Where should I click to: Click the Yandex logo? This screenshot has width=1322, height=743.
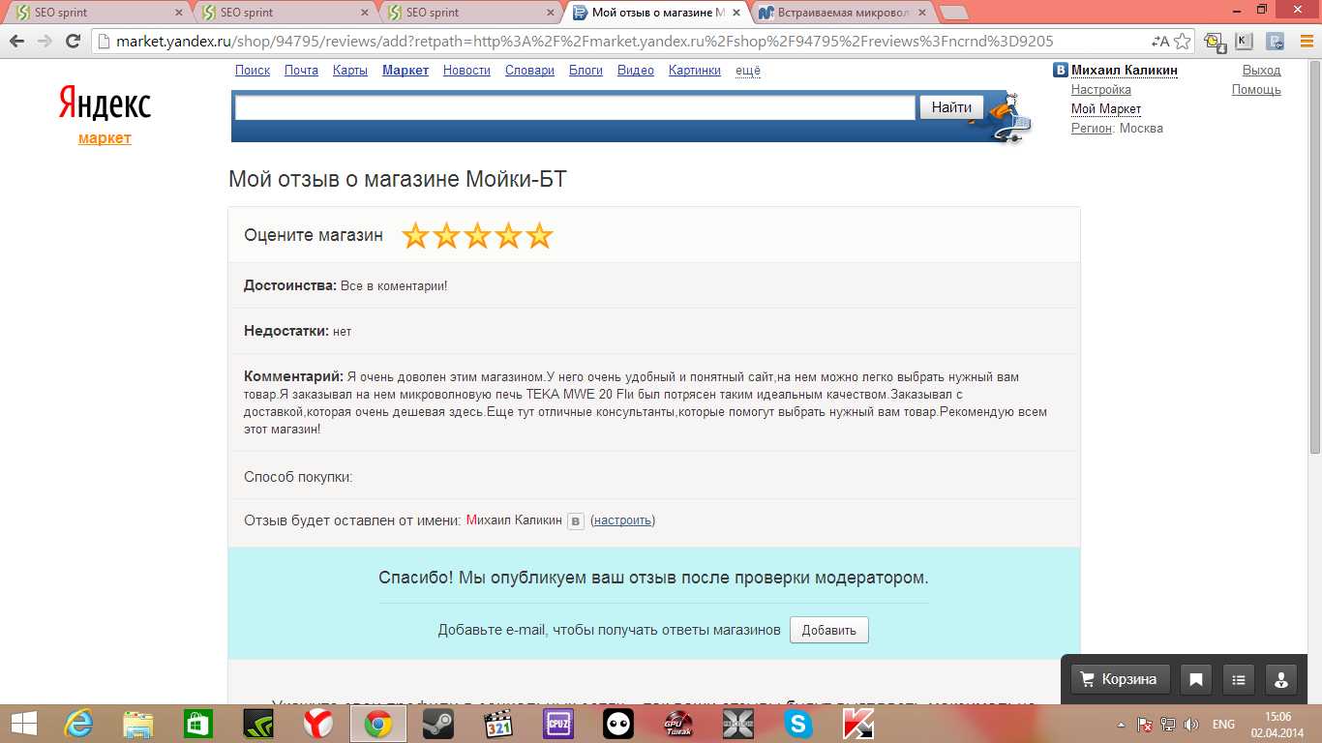105,103
